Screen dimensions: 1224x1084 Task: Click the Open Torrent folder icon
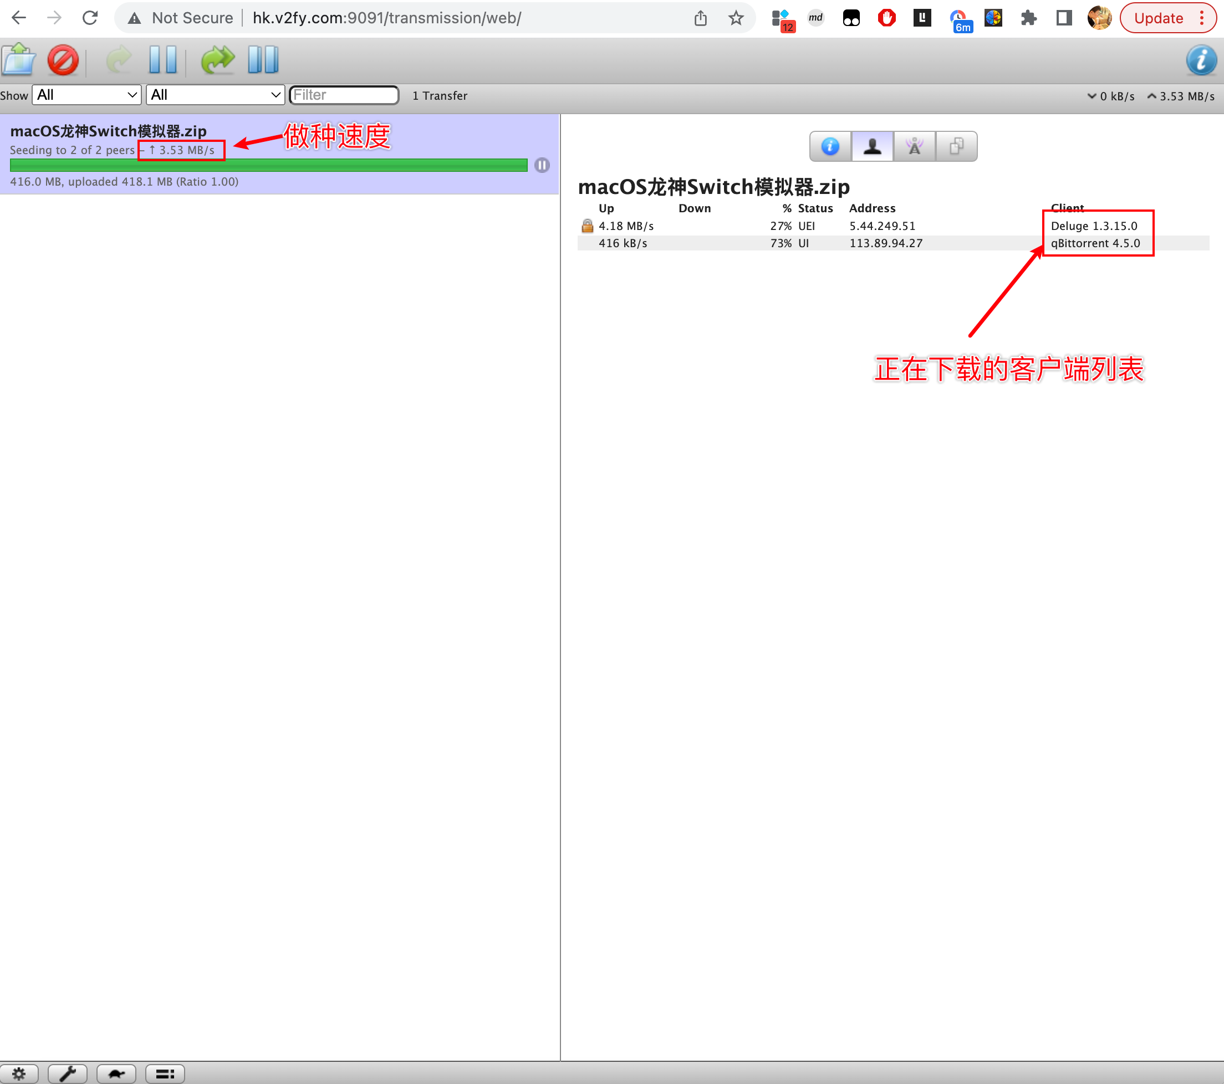pyautogui.click(x=19, y=60)
